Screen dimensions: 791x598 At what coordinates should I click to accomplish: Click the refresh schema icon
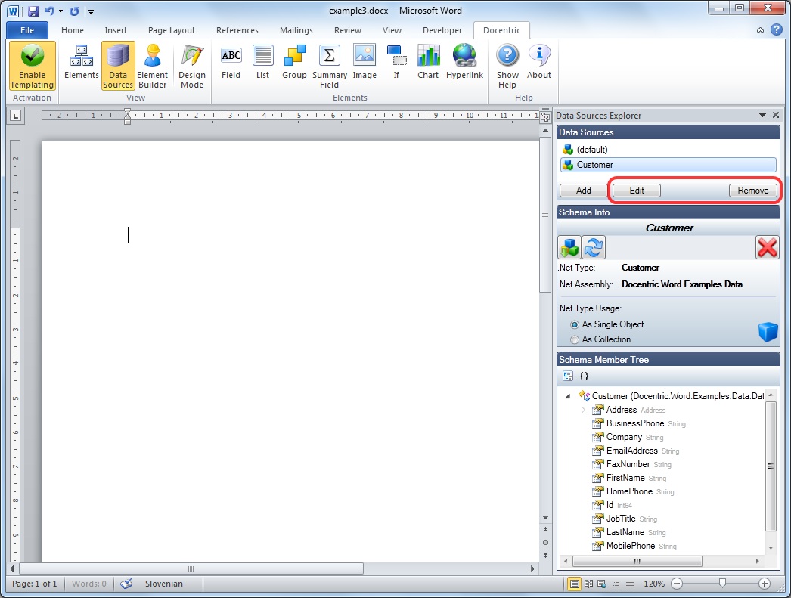[594, 247]
